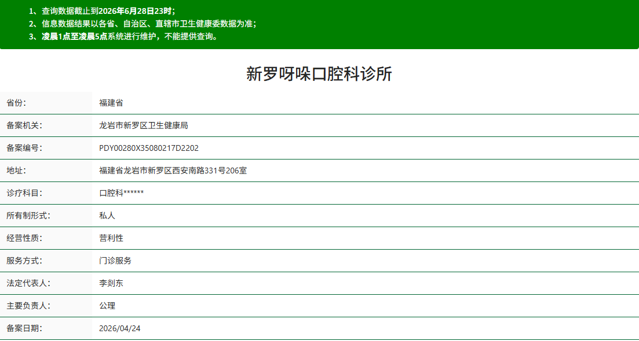Select the 省份 label
Screen dimensions: 639x341
(16, 103)
